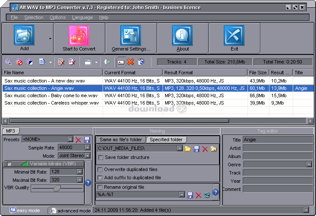Screen dimensions: 316x216
Task: Toggle the Variable bitrate (VBR) checkbox
Action: point(9,164)
